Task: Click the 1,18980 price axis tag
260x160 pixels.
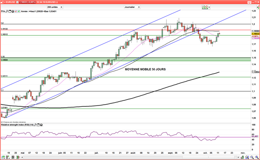Action: [255, 31]
